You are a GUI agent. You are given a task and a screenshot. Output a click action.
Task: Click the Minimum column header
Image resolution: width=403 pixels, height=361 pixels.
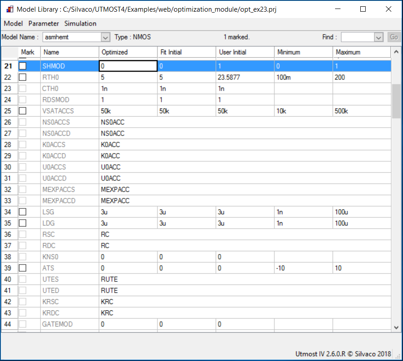pos(304,52)
